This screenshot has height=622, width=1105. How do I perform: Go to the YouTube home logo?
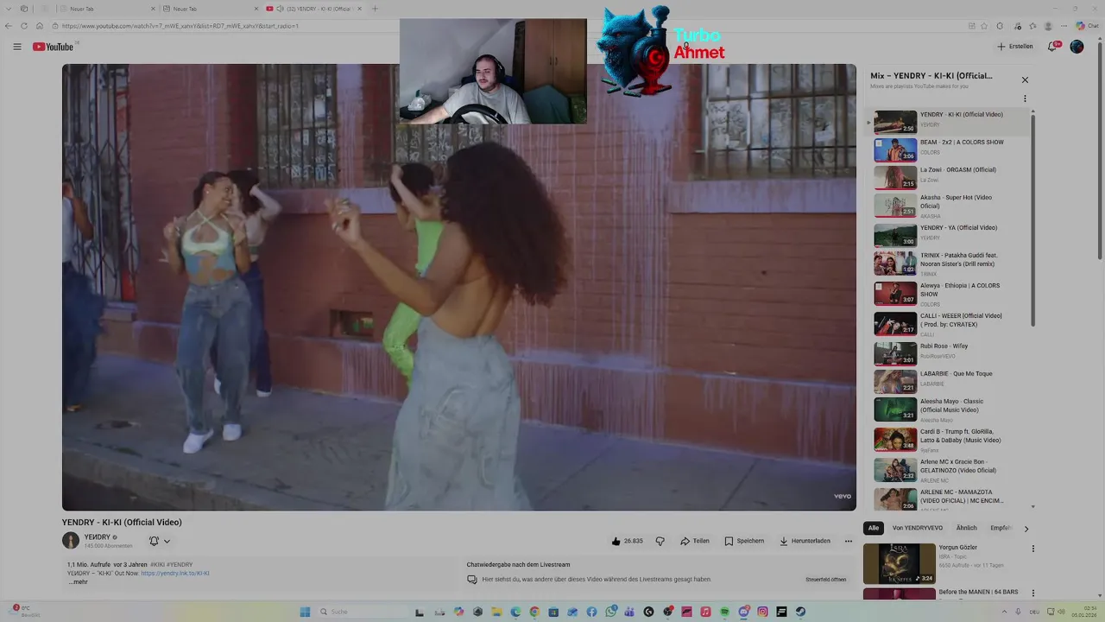pos(53,47)
